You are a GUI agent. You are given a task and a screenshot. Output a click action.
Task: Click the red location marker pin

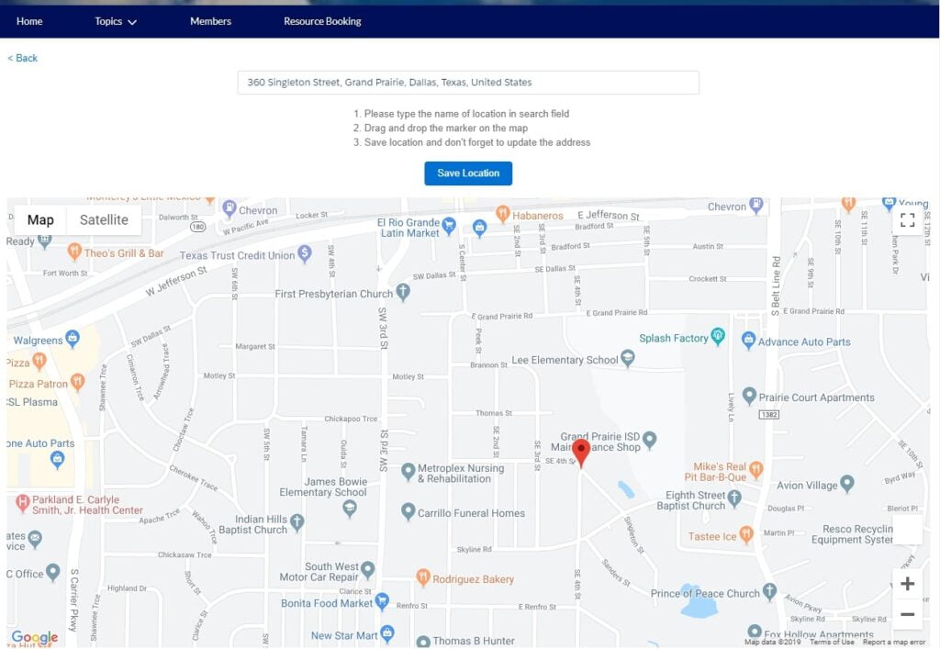[580, 452]
